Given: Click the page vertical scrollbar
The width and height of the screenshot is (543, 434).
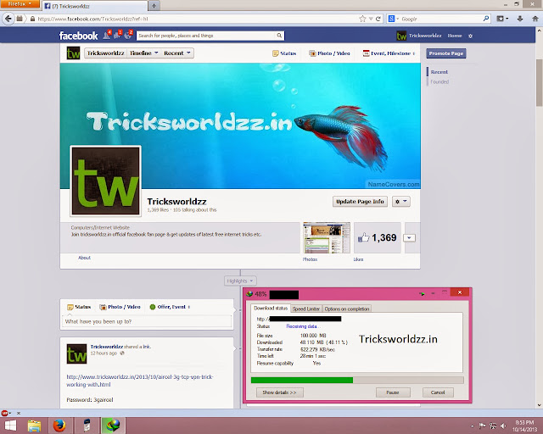Looking at the screenshot, I should 540,83.
